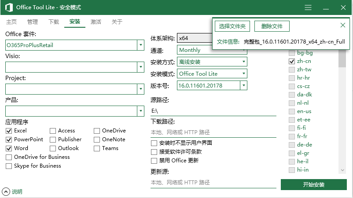The width and height of the screenshot is (353, 198).
Task: Close the file info popup panel
Action: coord(343,26)
